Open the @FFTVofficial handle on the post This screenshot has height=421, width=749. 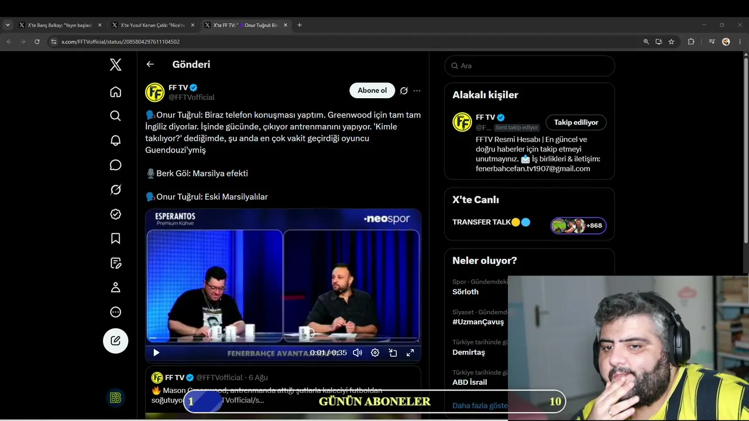(x=191, y=97)
